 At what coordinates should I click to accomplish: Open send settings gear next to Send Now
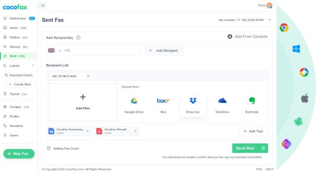coord(264,148)
